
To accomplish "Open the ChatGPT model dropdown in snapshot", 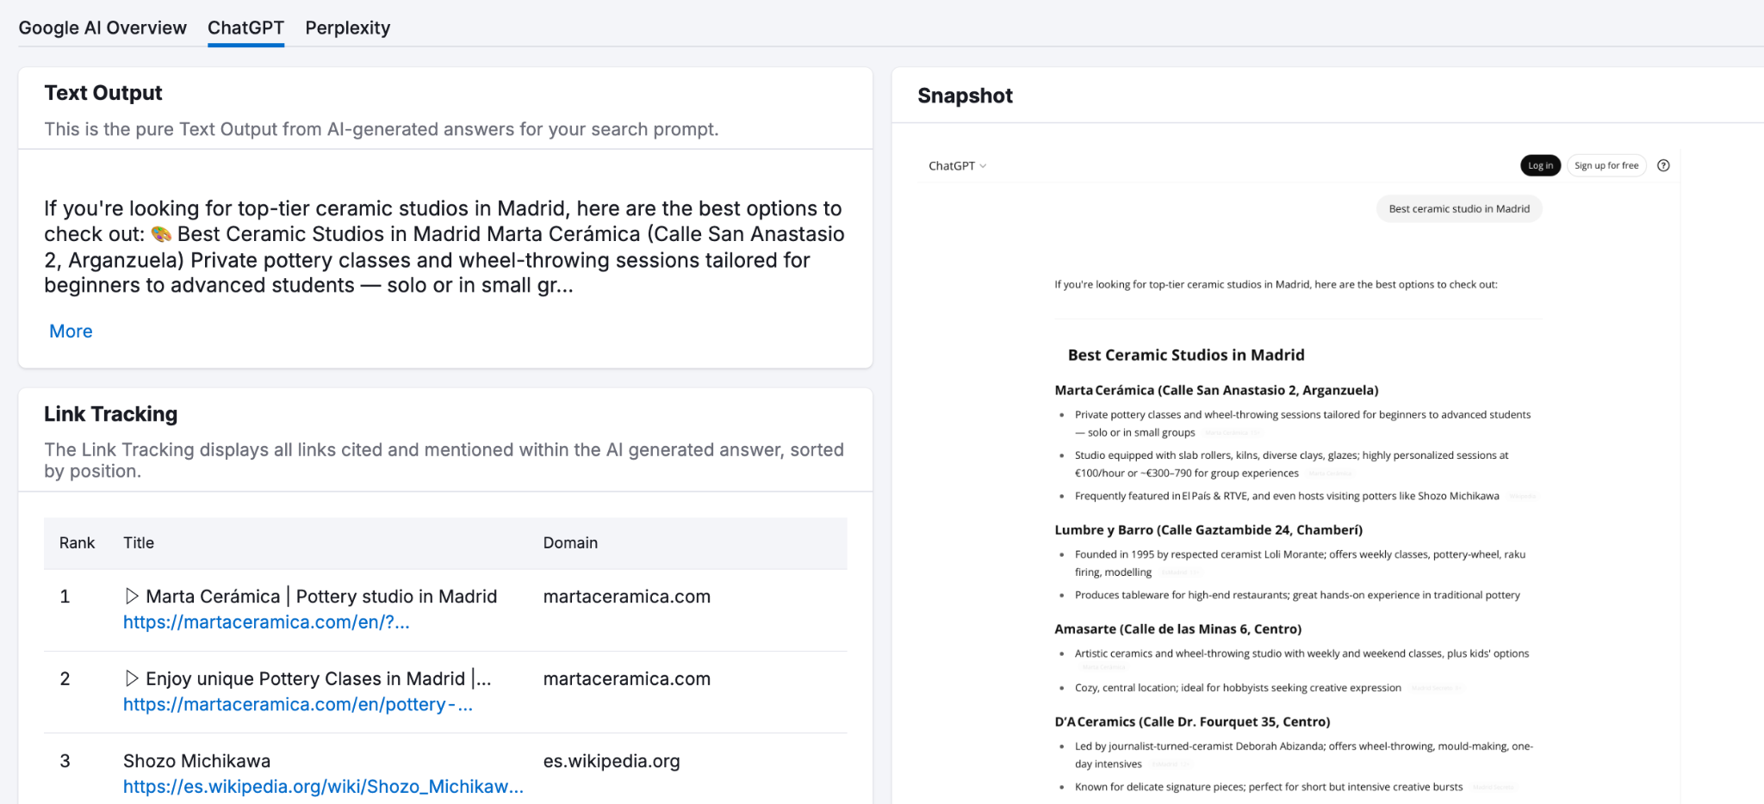I will pos(957,166).
